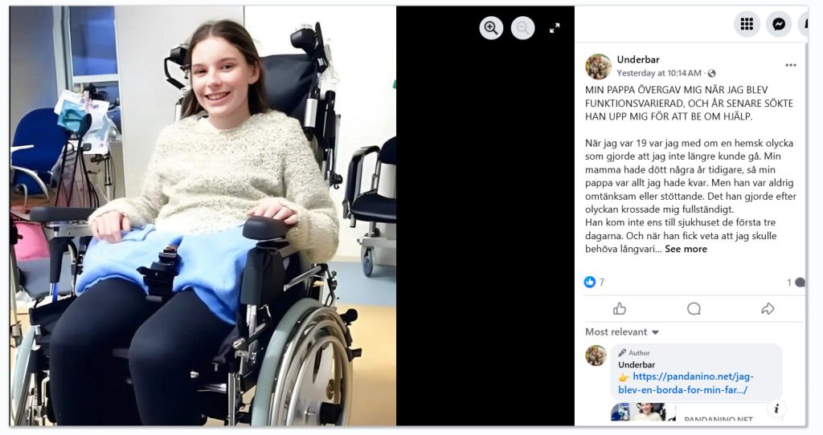This screenshot has height=435, width=823.
Task: Click the comment bubble icon
Action: (694, 309)
